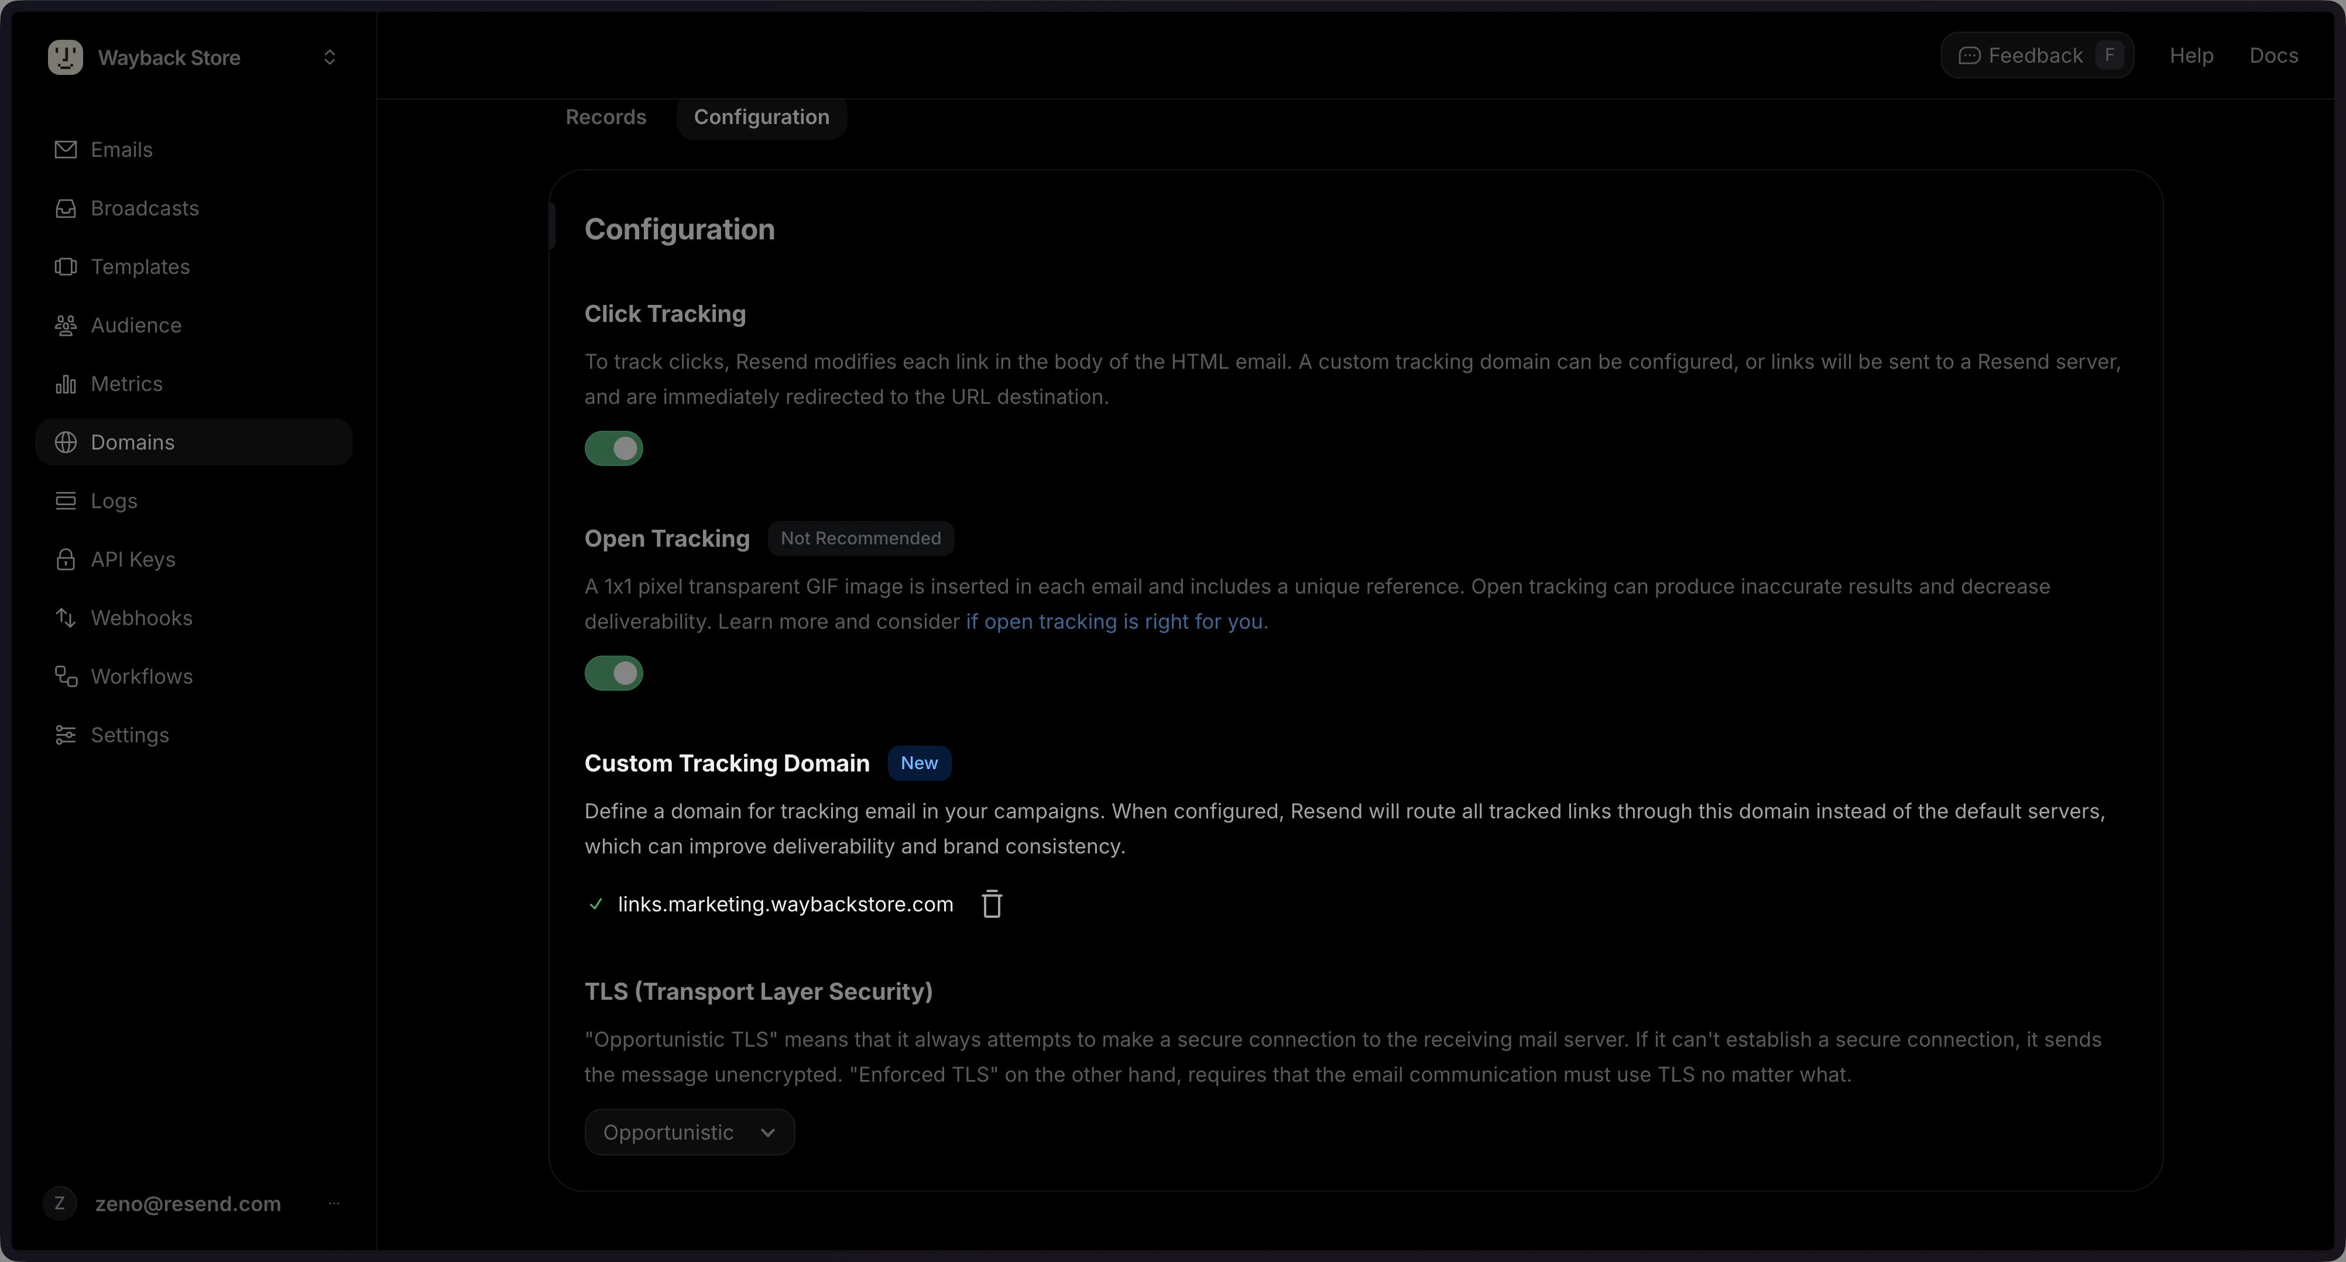Select Broadcasts in the sidebar

[145, 208]
